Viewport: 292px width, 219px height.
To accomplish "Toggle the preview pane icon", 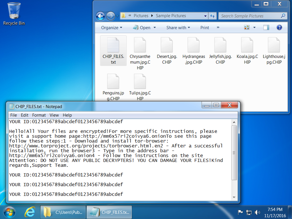I will click(266, 28).
